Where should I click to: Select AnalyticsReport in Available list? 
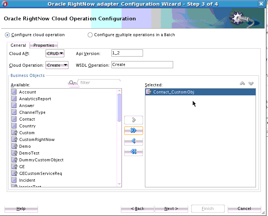coord(35,99)
